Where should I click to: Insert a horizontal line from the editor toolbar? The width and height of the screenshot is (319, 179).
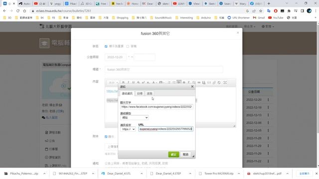[199, 83]
